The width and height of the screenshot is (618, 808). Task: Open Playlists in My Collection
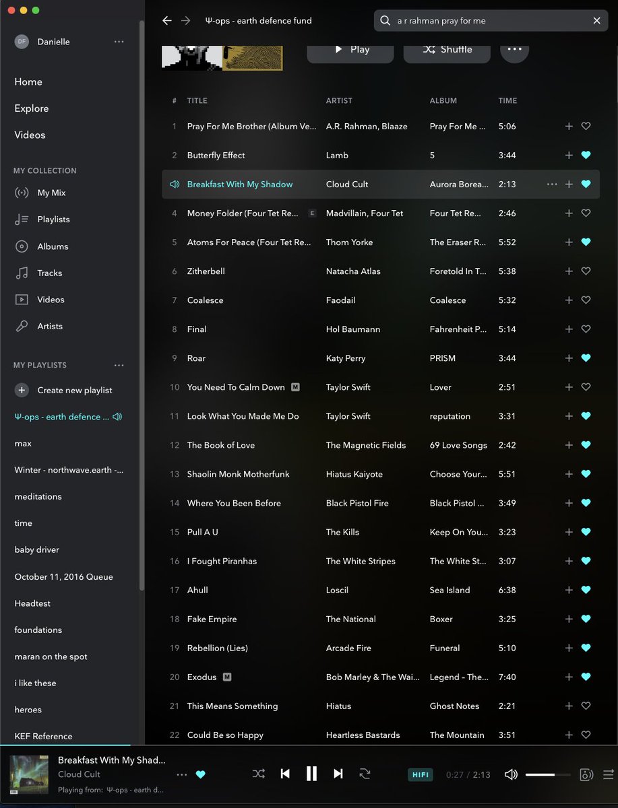pos(42,220)
